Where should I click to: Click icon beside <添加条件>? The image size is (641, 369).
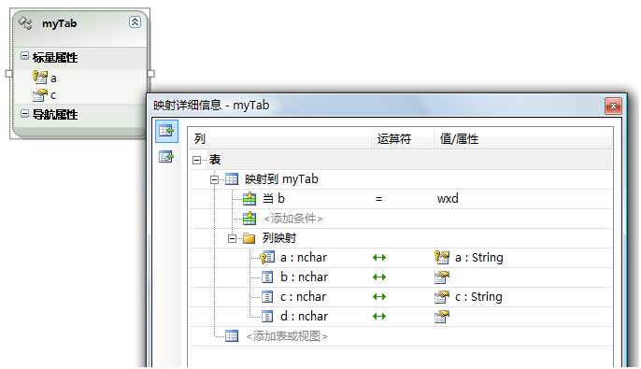click(x=249, y=219)
